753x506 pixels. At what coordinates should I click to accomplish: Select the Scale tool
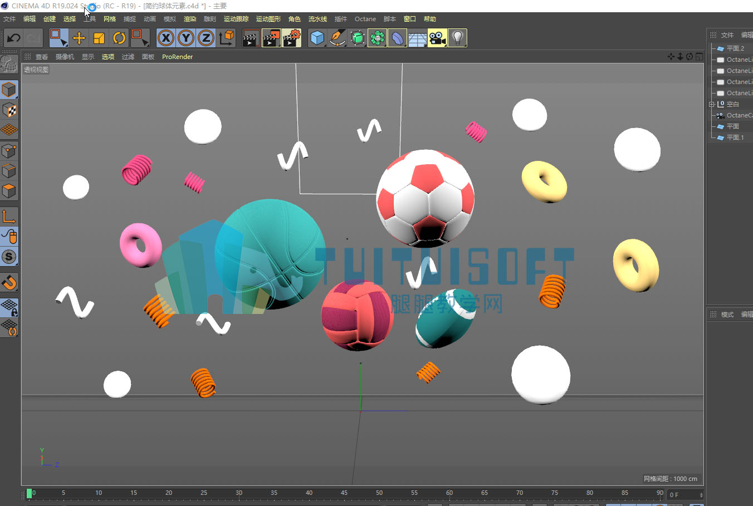tap(99, 38)
